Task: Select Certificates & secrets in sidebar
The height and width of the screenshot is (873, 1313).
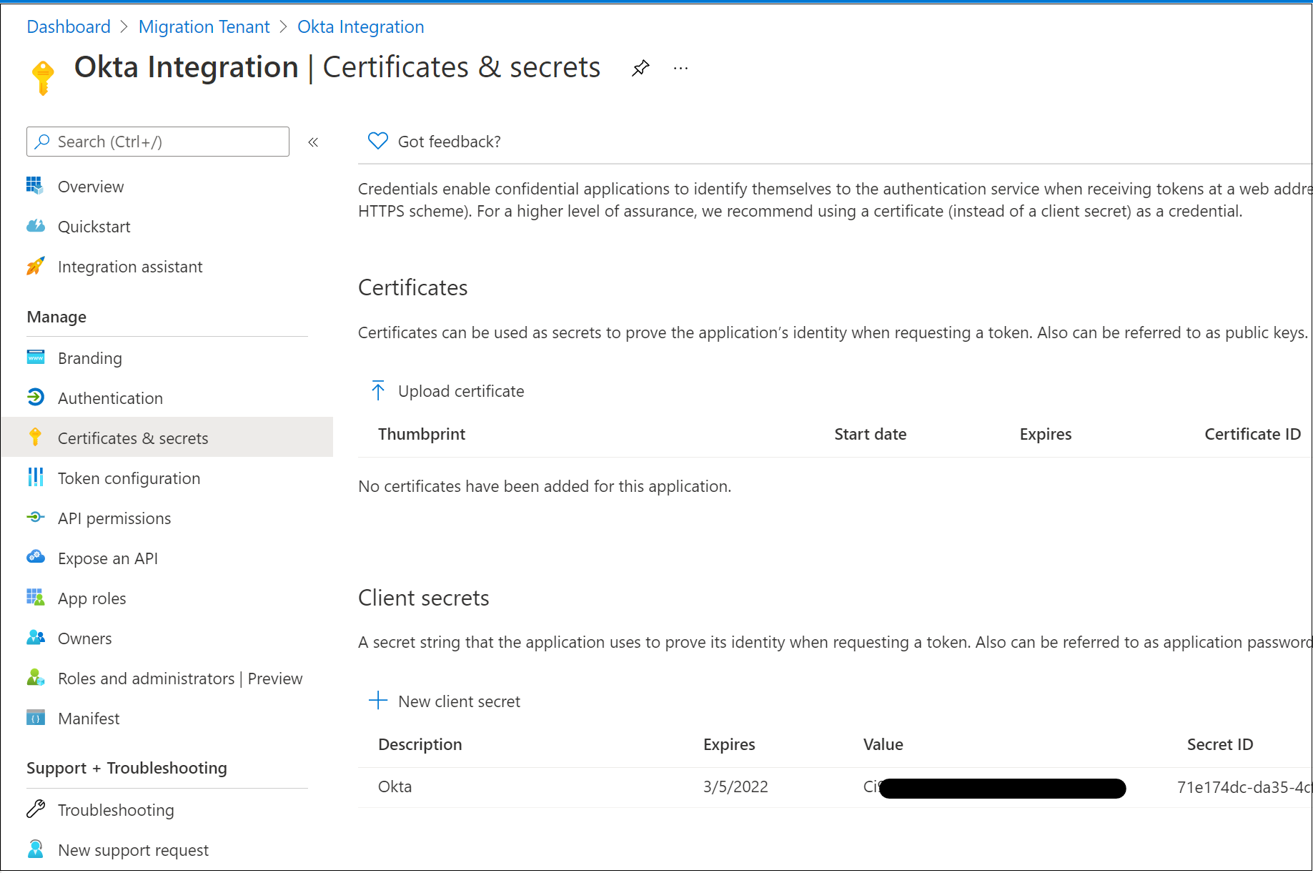Action: click(167, 438)
